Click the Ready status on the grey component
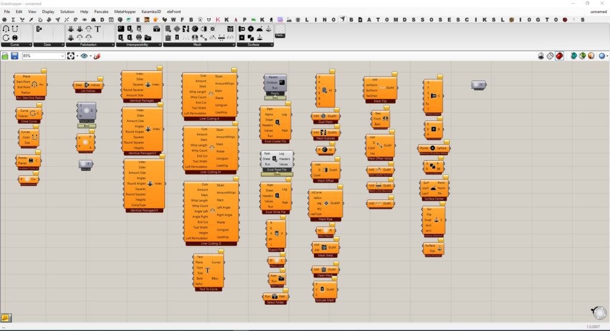The image size is (610, 331). coord(275,93)
